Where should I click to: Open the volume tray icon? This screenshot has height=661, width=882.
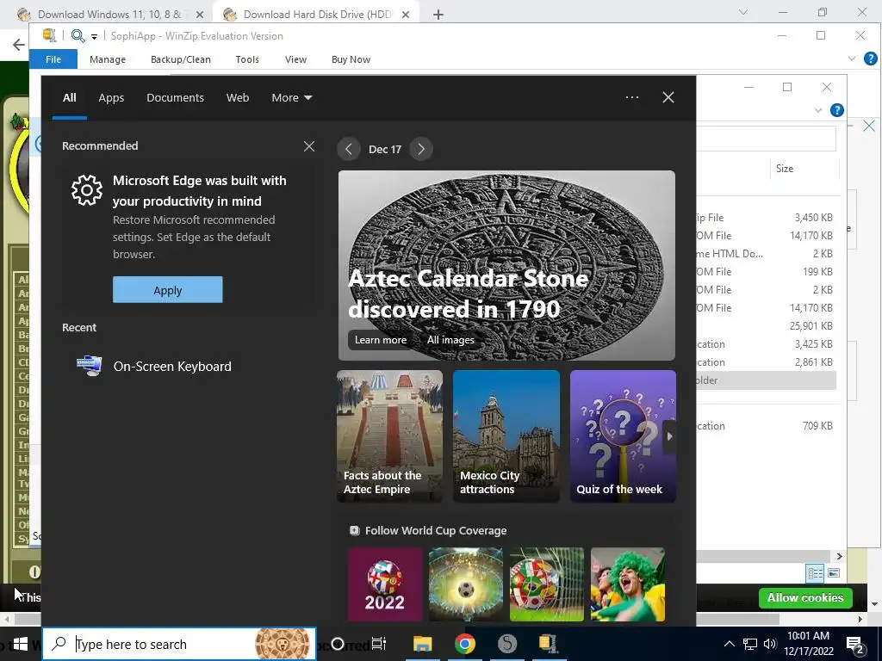(769, 644)
